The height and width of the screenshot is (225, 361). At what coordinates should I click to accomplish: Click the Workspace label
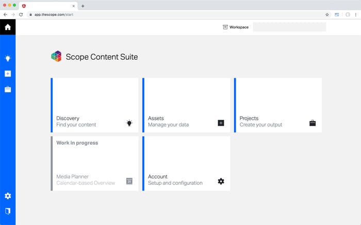click(239, 27)
